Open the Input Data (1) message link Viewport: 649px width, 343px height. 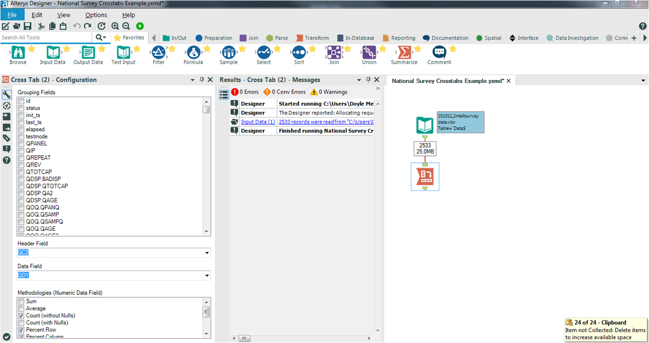point(258,122)
